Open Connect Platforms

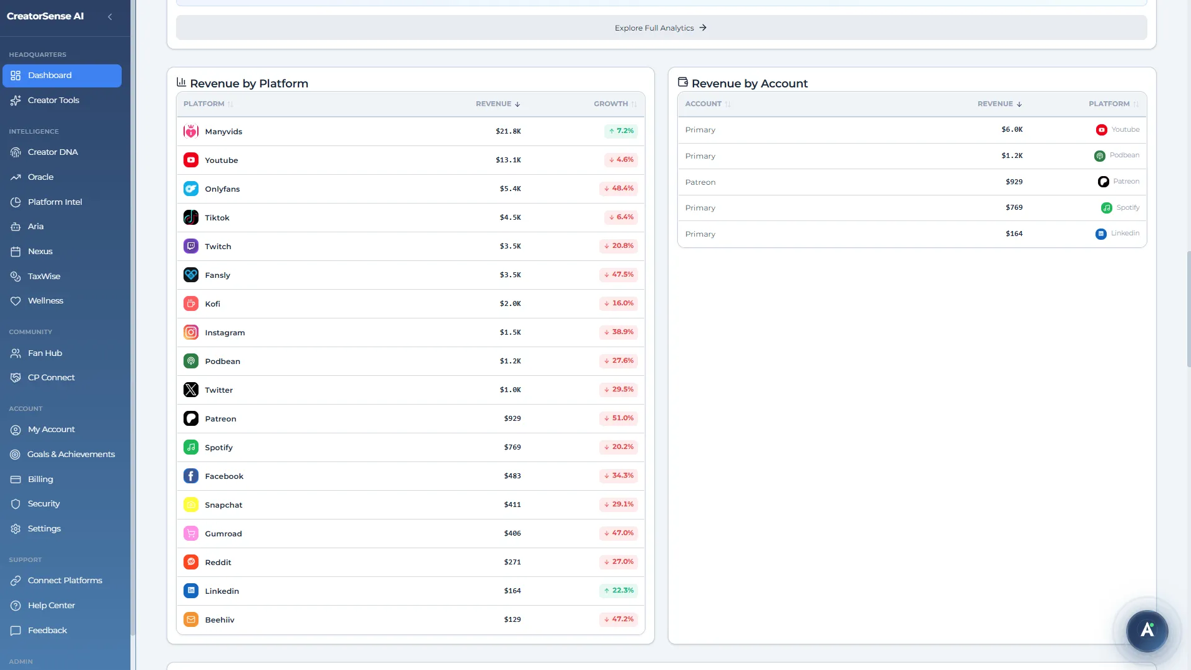click(x=64, y=580)
